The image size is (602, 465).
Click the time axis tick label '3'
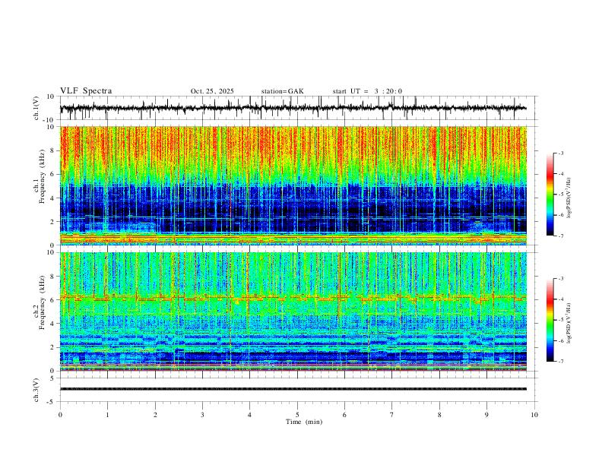(202, 415)
